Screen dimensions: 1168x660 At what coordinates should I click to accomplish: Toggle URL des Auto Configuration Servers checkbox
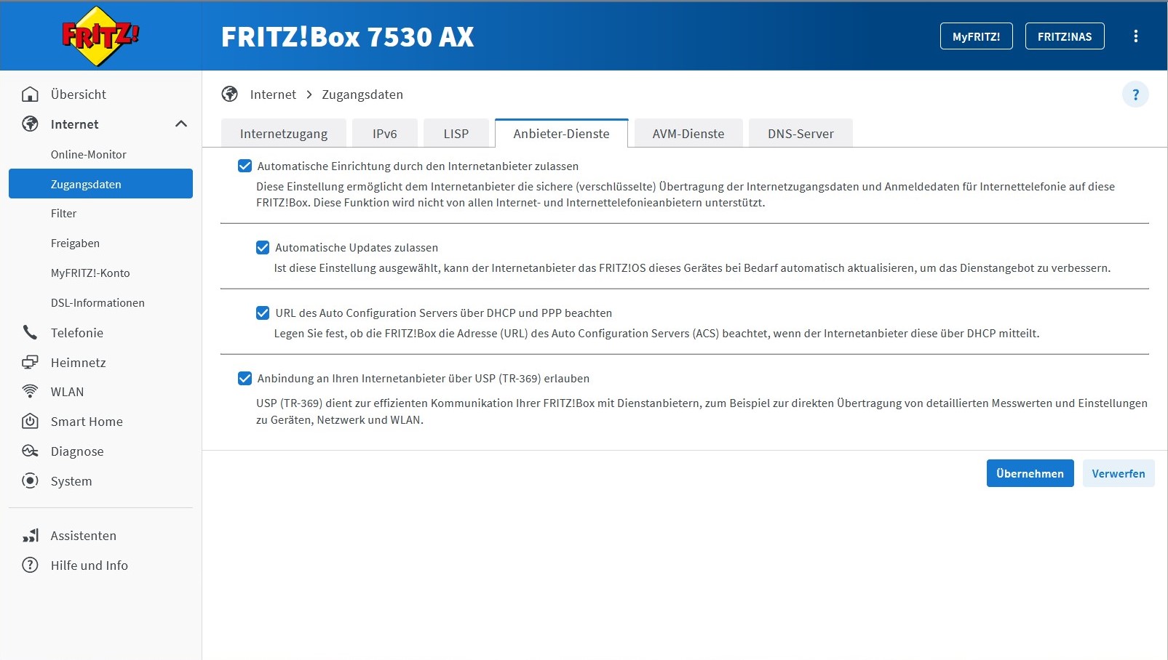pyautogui.click(x=263, y=313)
